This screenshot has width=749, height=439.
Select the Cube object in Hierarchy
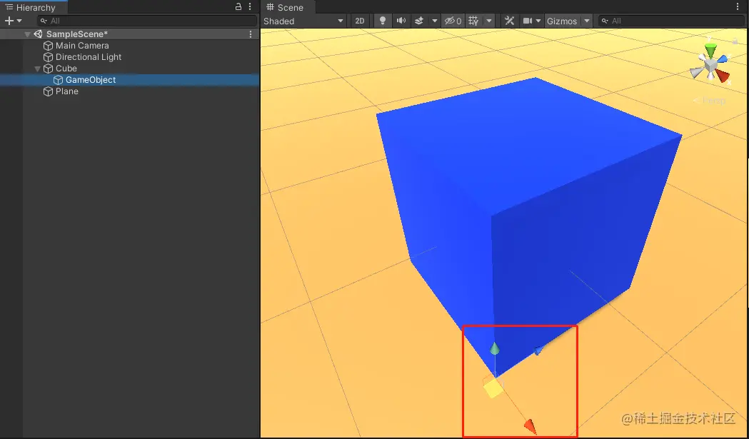[x=66, y=69]
